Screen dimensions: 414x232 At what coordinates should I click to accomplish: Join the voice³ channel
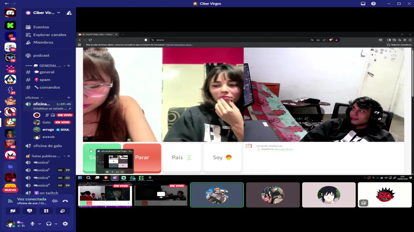tap(49, 178)
